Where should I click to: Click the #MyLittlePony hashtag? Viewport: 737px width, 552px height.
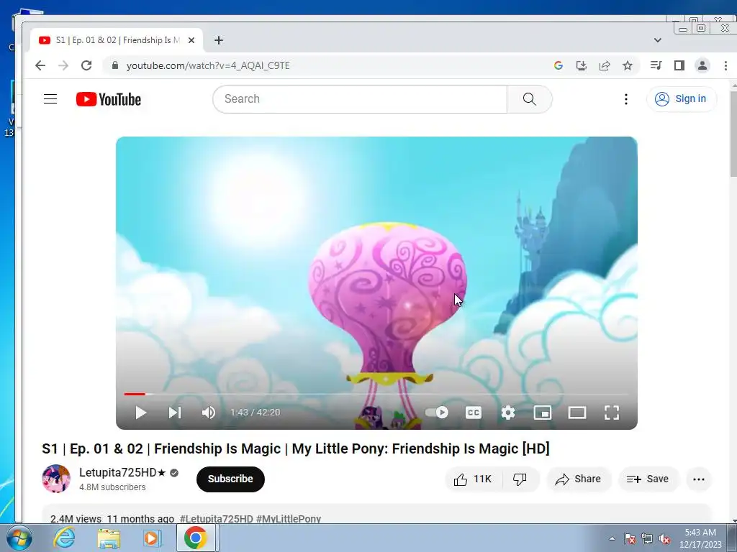pyautogui.click(x=289, y=519)
